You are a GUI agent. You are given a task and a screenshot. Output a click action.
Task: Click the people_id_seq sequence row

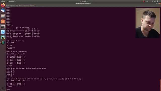pyautogui.click(x=23, y=36)
